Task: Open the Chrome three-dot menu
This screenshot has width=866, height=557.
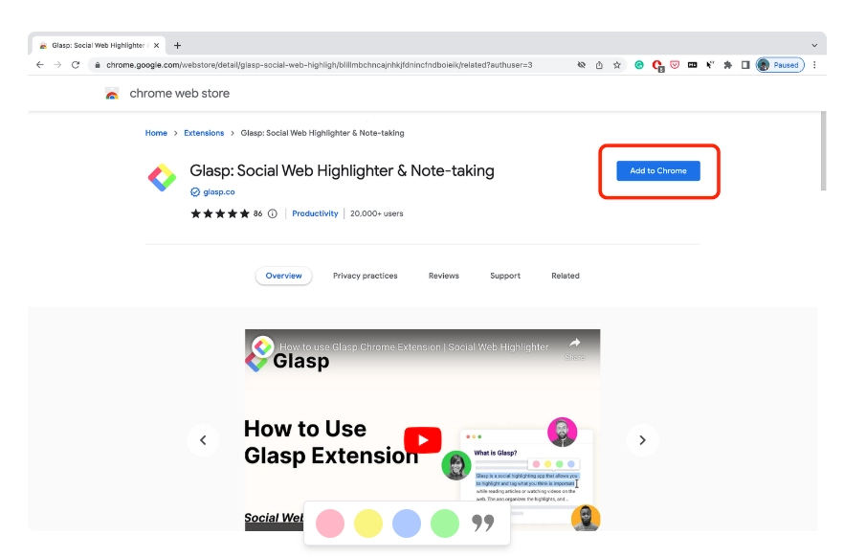Action: pyautogui.click(x=814, y=65)
